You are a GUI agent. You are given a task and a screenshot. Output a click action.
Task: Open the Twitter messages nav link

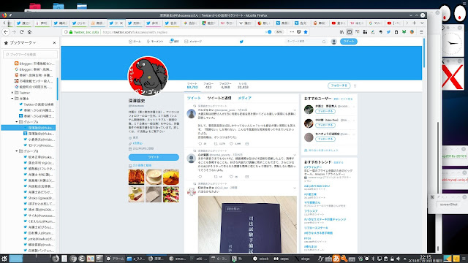(193, 42)
